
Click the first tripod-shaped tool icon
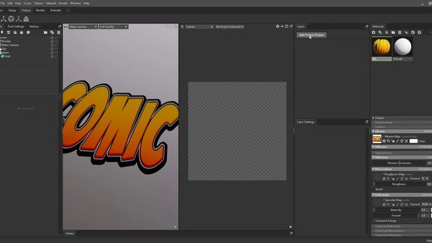click(3, 19)
